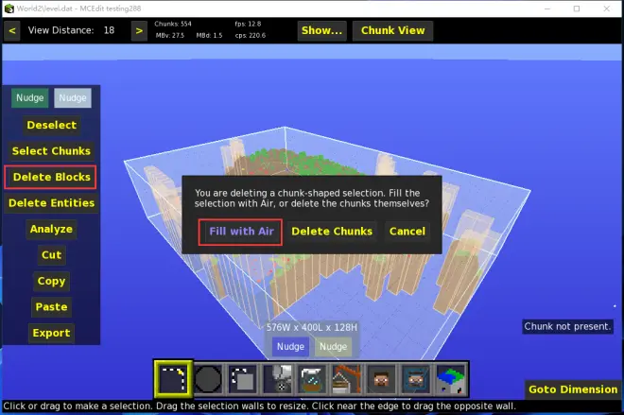Click the MCEdit window title icon

9,9
